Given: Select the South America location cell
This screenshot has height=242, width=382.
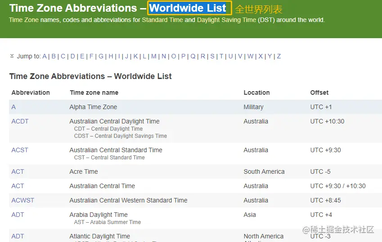Looking at the screenshot, I should [x=264, y=172].
